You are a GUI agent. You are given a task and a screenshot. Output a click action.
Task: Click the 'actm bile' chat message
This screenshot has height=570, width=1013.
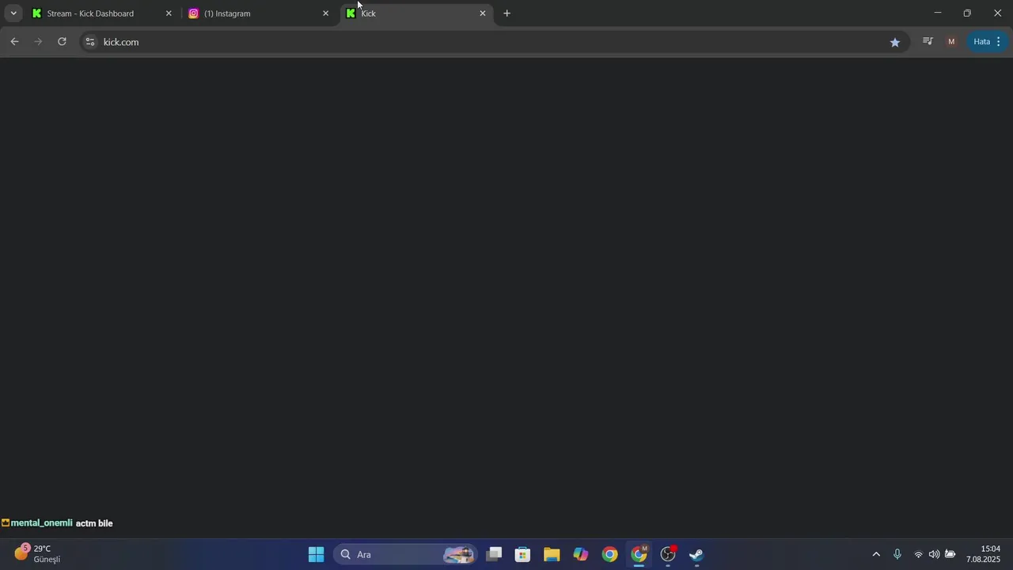tap(94, 523)
